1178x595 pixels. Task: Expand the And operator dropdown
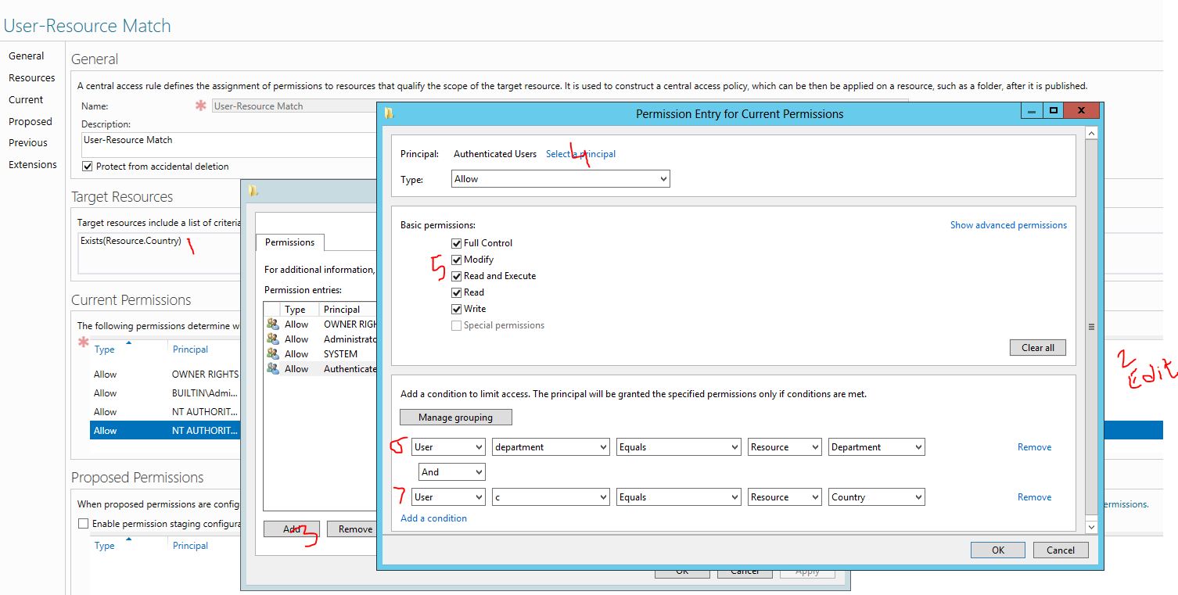[451, 471]
